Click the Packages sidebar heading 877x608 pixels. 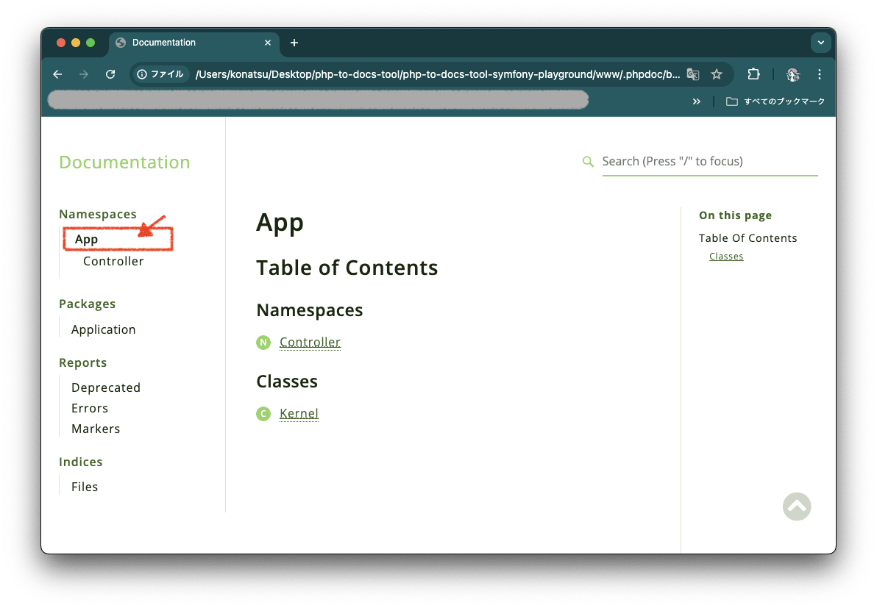point(88,304)
